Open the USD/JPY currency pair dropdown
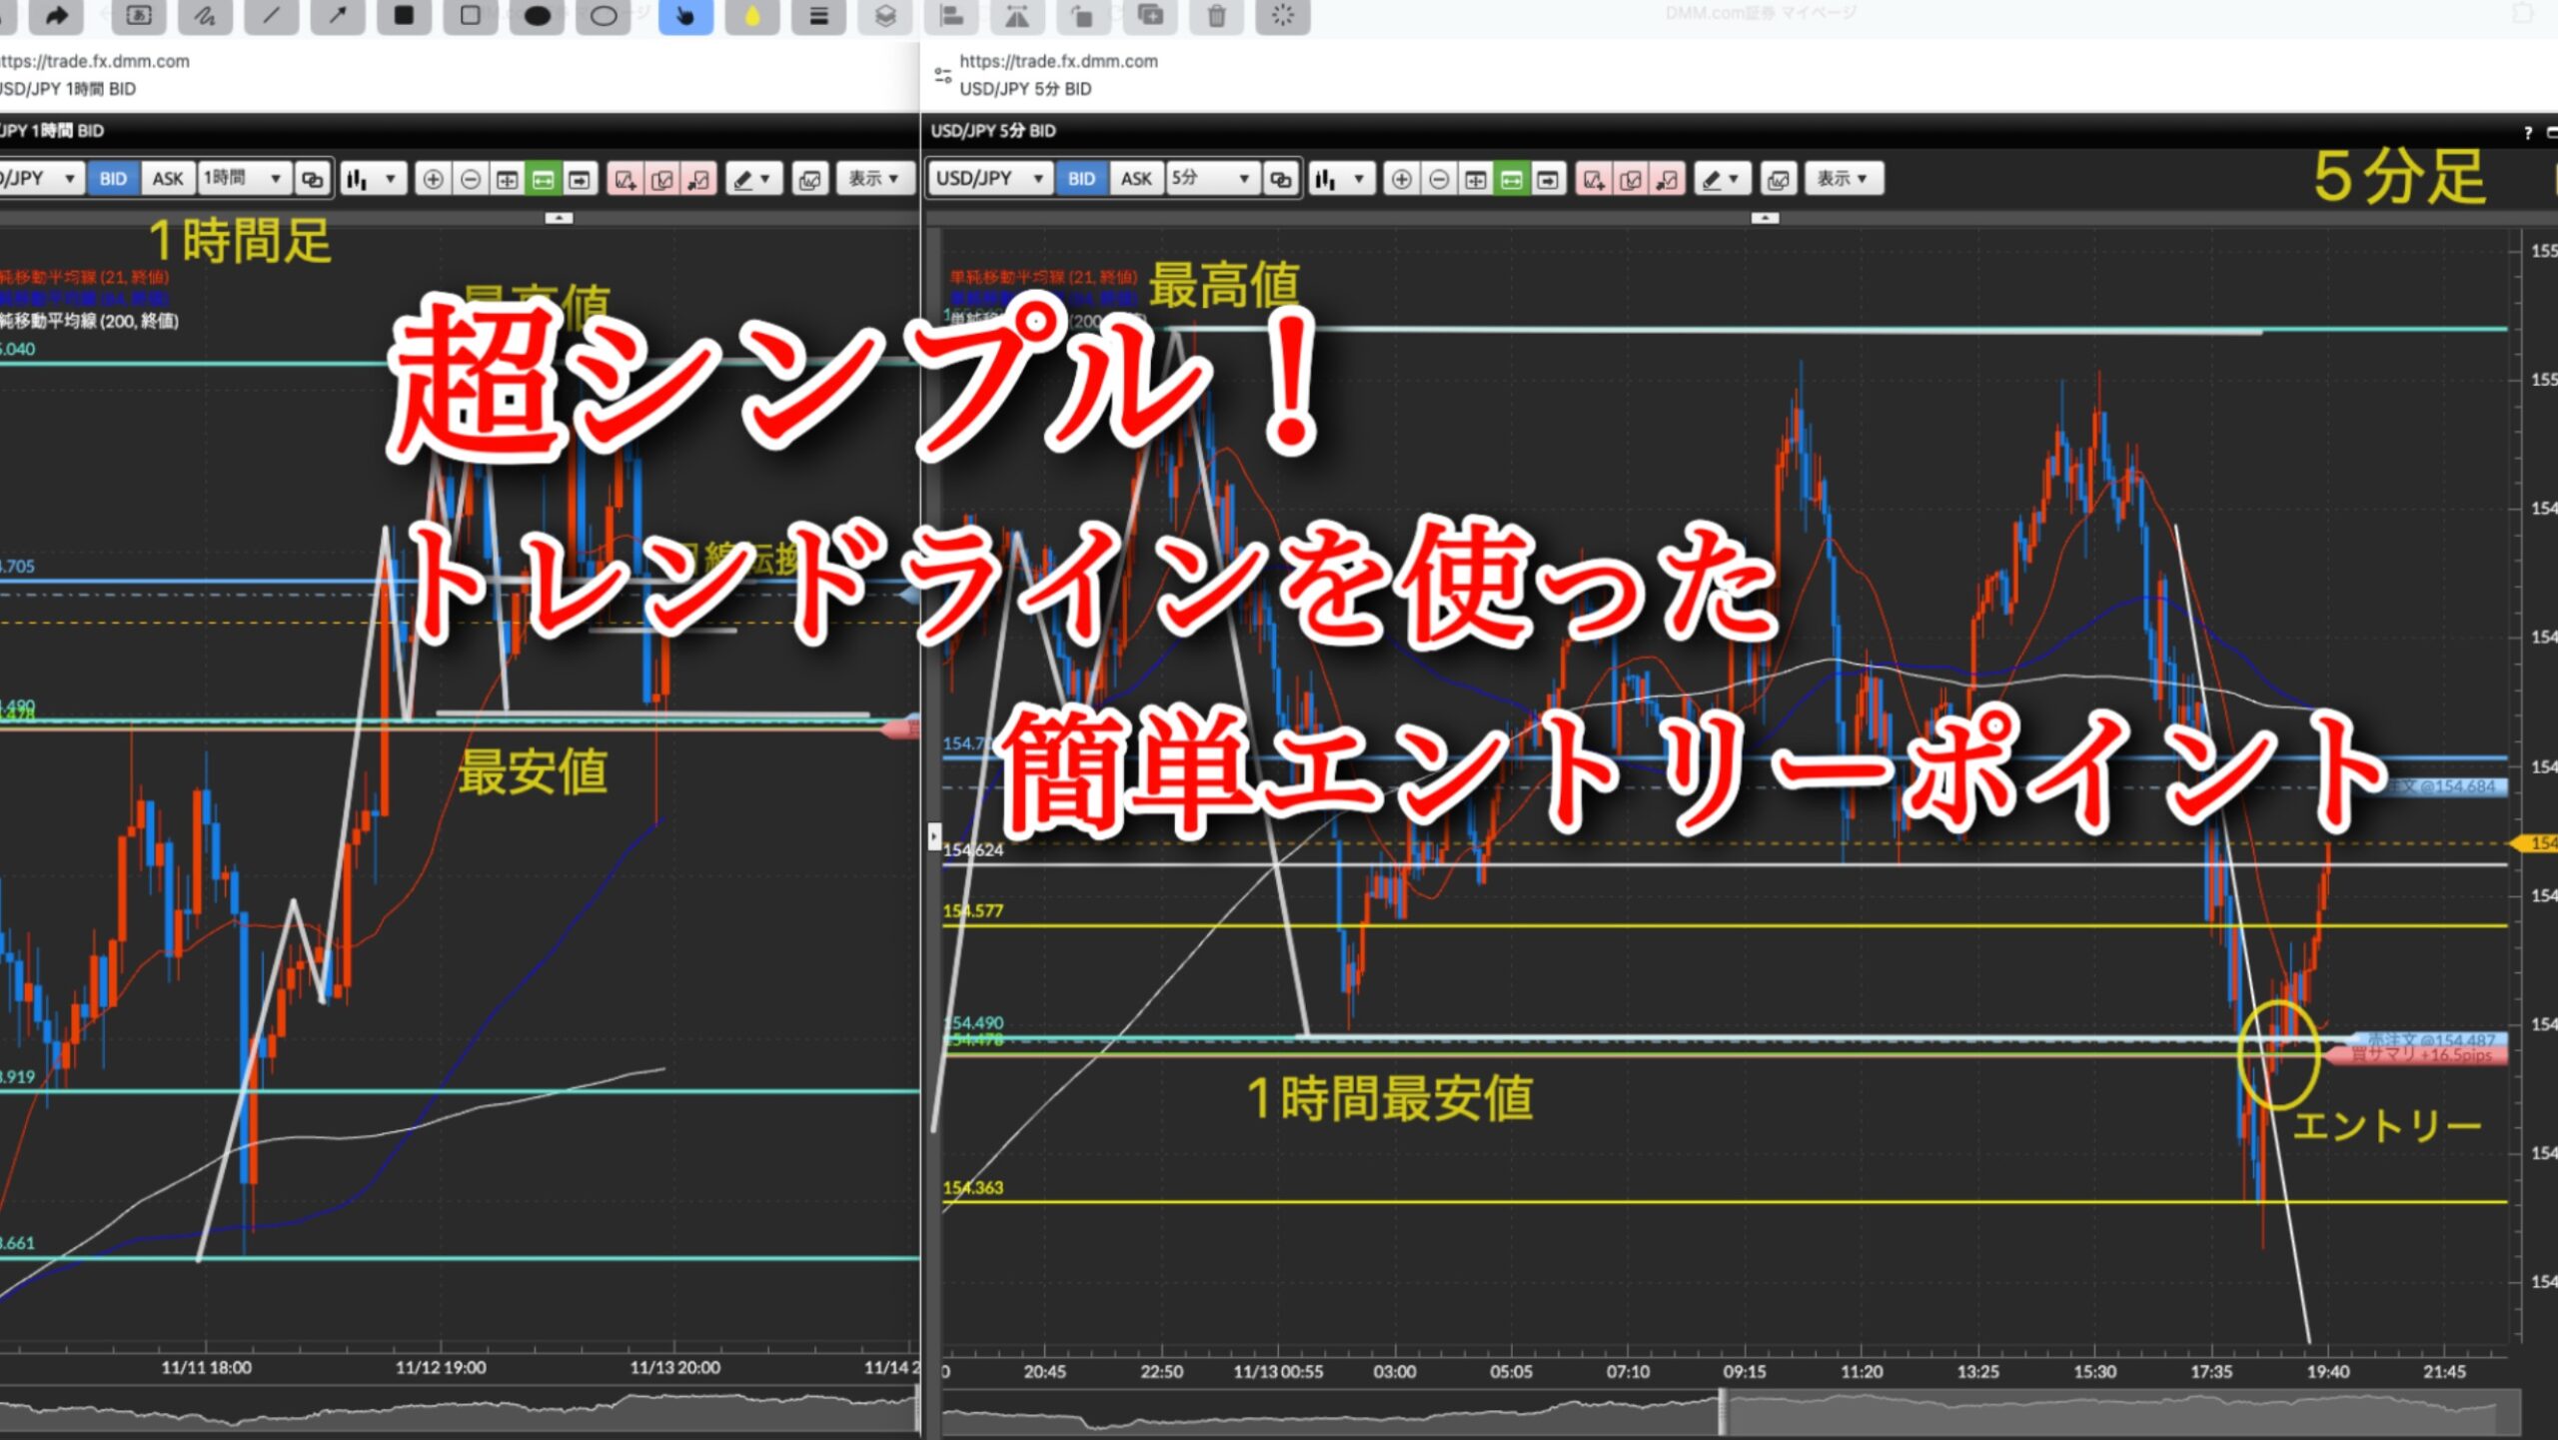This screenshot has height=1440, width=2558. point(989,179)
